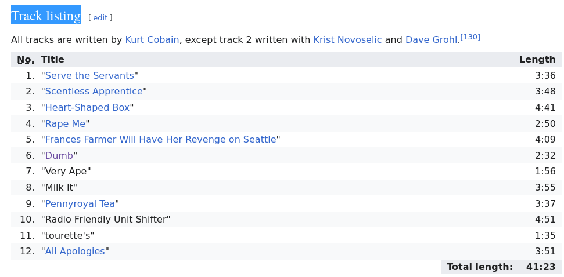564x277 pixels.
Task: Open citation reference 130
Action: tap(470, 37)
